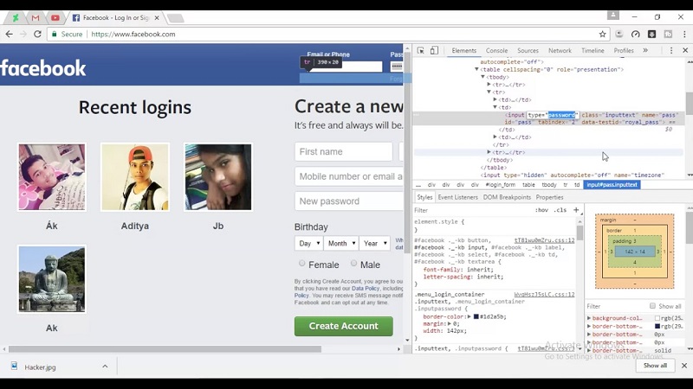Open the Network tab

pos(560,50)
